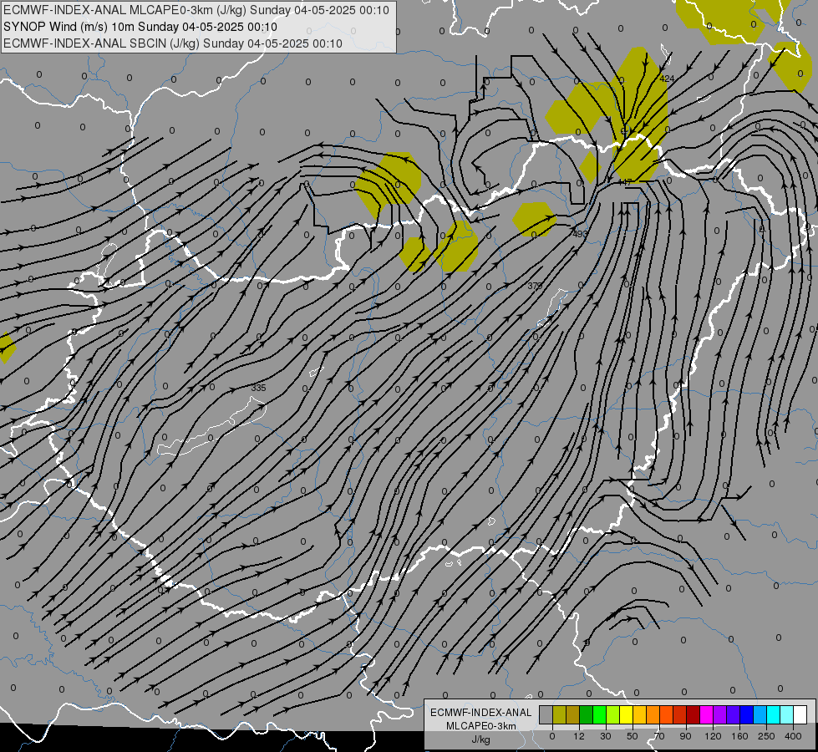Click the legend value 30

click(606, 736)
